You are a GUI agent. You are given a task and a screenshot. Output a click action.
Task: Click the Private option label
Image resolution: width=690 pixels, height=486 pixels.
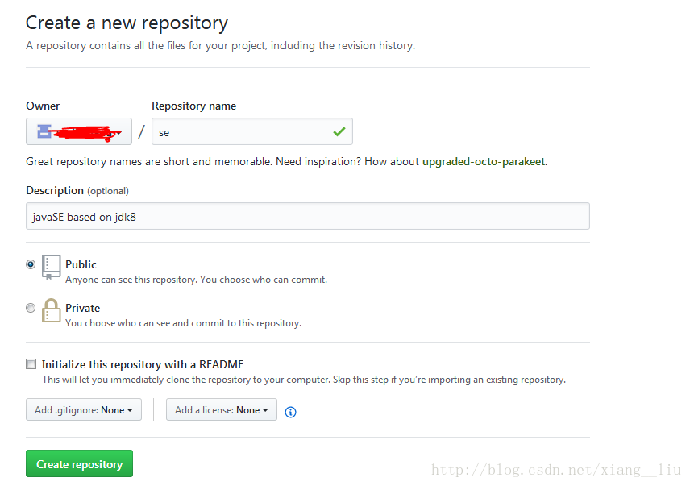[x=83, y=308]
